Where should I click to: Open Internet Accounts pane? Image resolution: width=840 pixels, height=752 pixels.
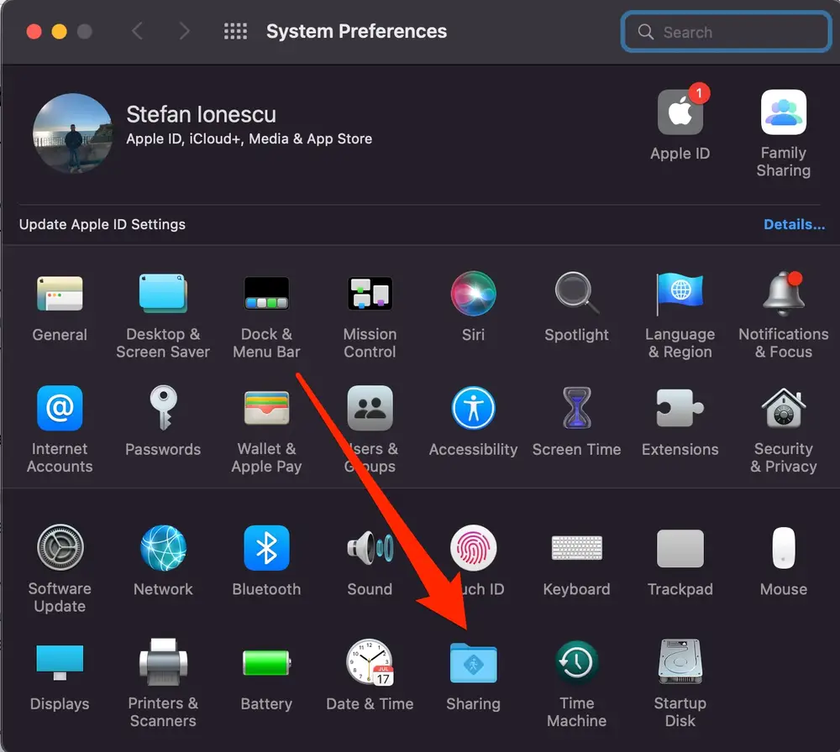pos(60,408)
